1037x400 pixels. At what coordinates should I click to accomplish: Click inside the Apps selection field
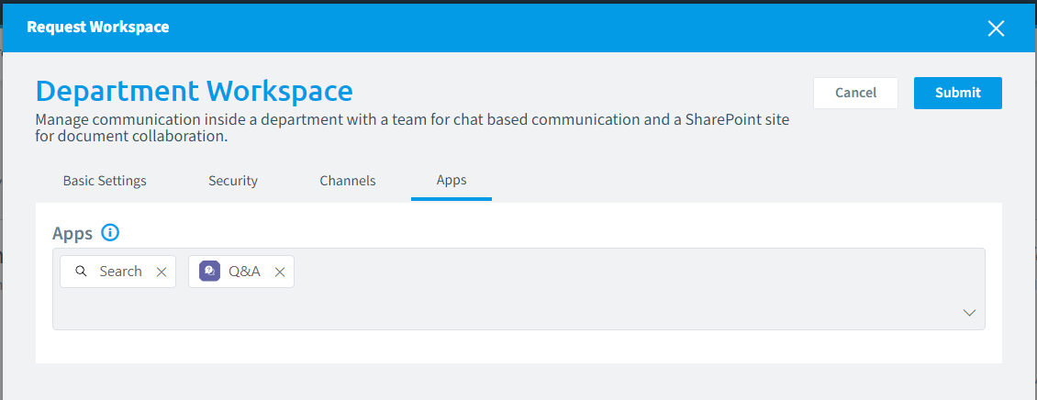pos(518,289)
